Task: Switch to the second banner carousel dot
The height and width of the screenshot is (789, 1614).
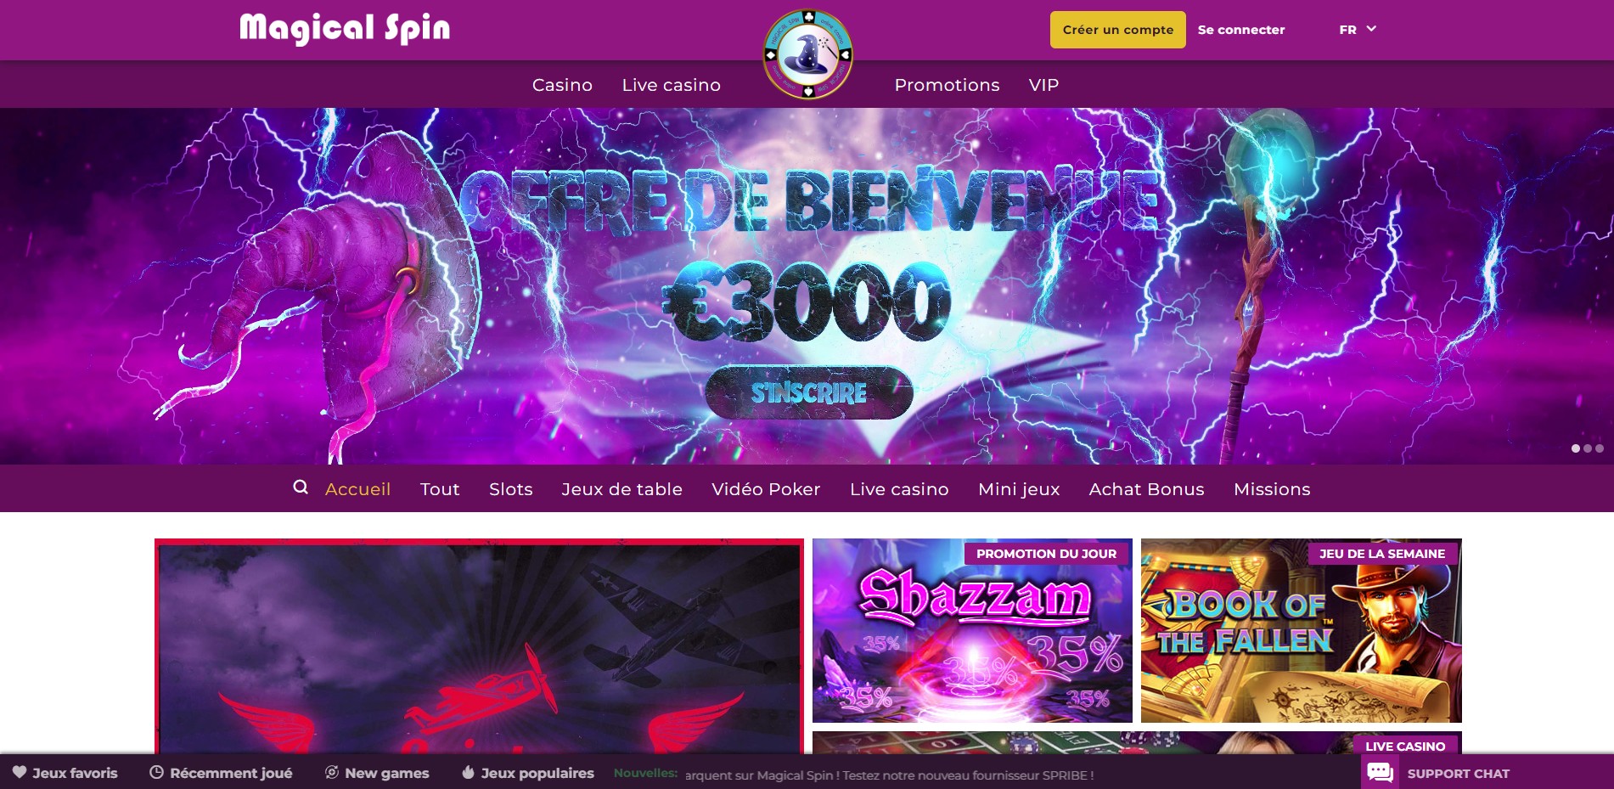Action: pyautogui.click(x=1588, y=448)
